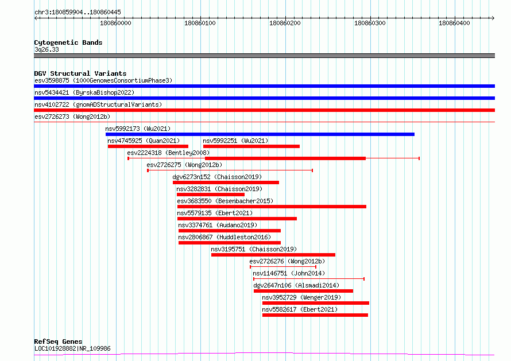
Task: Click the red bar under nsv5992251
Action: click(251, 146)
